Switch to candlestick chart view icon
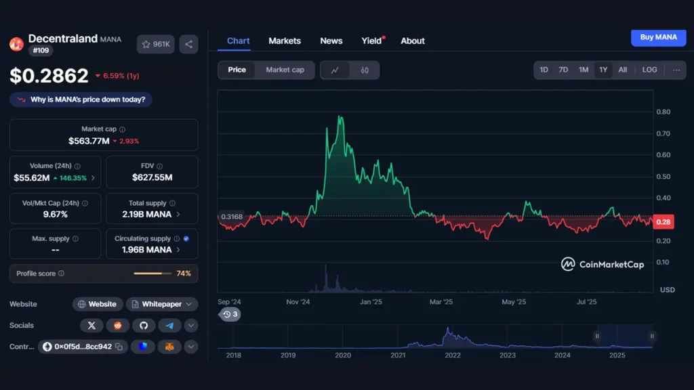This screenshot has height=390, width=694. click(364, 70)
